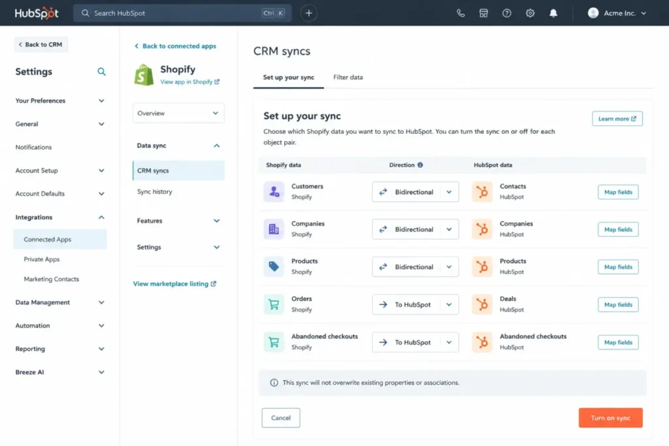Click the HubSpot sprocket icon beside Contacts
The image size is (669, 446).
[482, 192]
